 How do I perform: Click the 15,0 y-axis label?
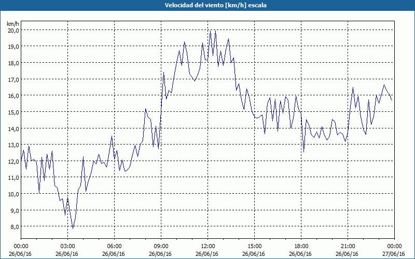(13, 112)
